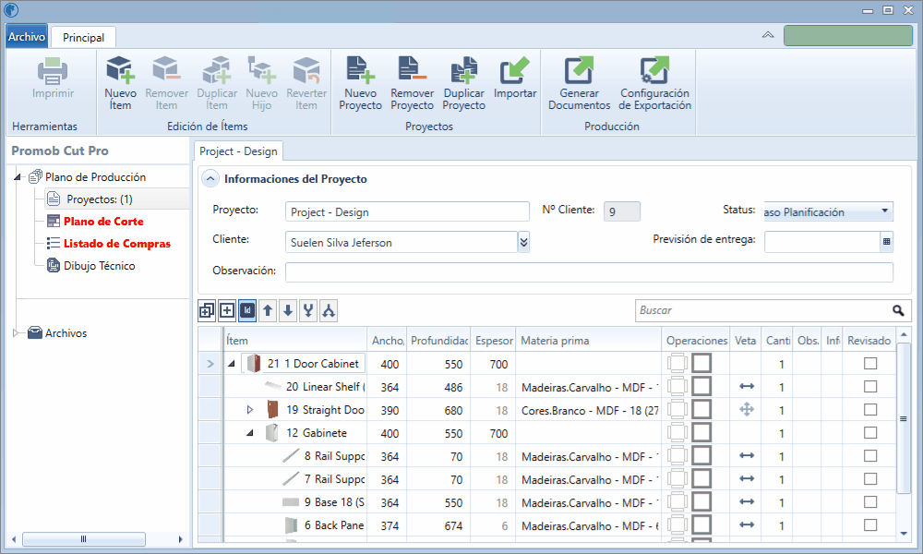This screenshot has height=554, width=923.
Task: Click the Imprimir printer icon
Action: 53,71
